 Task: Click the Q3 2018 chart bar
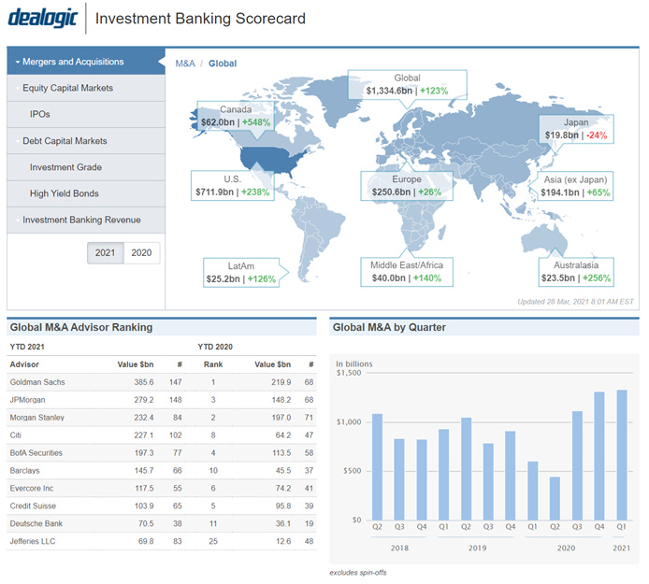[x=399, y=479]
